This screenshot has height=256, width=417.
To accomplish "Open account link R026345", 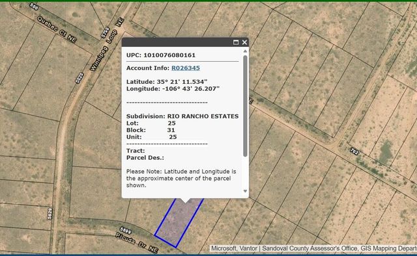I will click(186, 68).
